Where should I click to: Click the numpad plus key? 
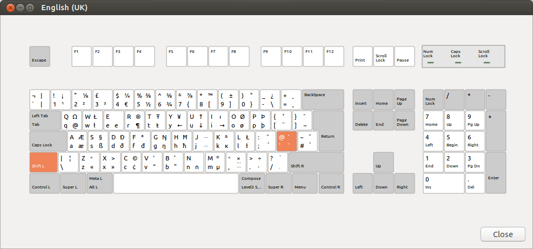click(x=496, y=131)
